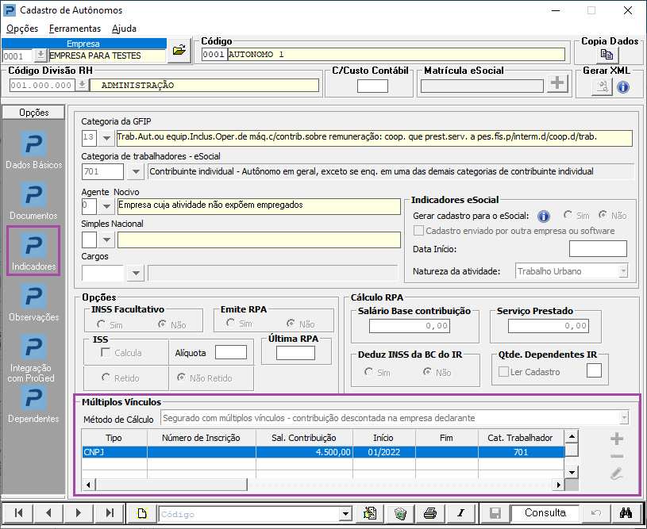Open the Ajuda menu

pos(124,28)
